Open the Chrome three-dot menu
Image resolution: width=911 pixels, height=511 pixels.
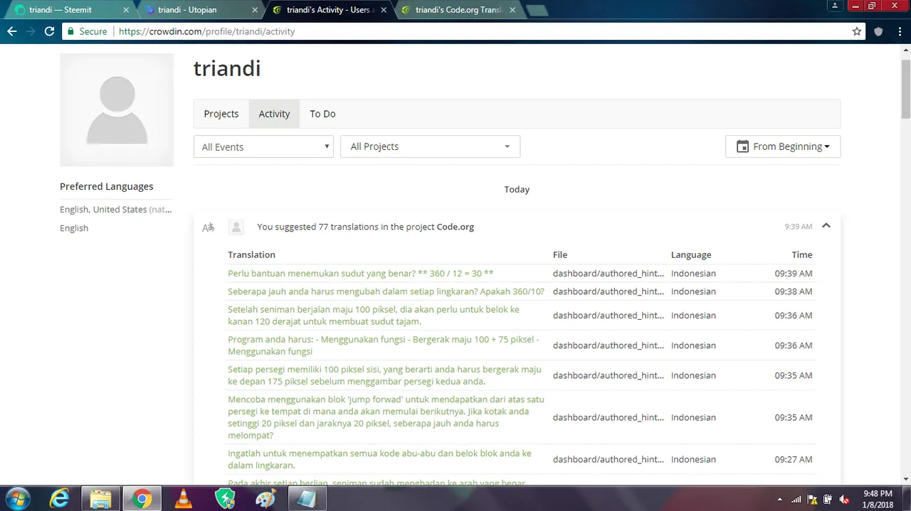tap(899, 31)
